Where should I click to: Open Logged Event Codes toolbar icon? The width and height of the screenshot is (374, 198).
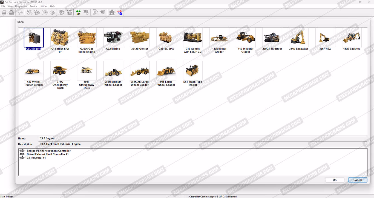pos(53,12)
